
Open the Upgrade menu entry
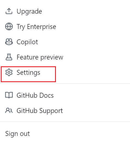(65, 11)
